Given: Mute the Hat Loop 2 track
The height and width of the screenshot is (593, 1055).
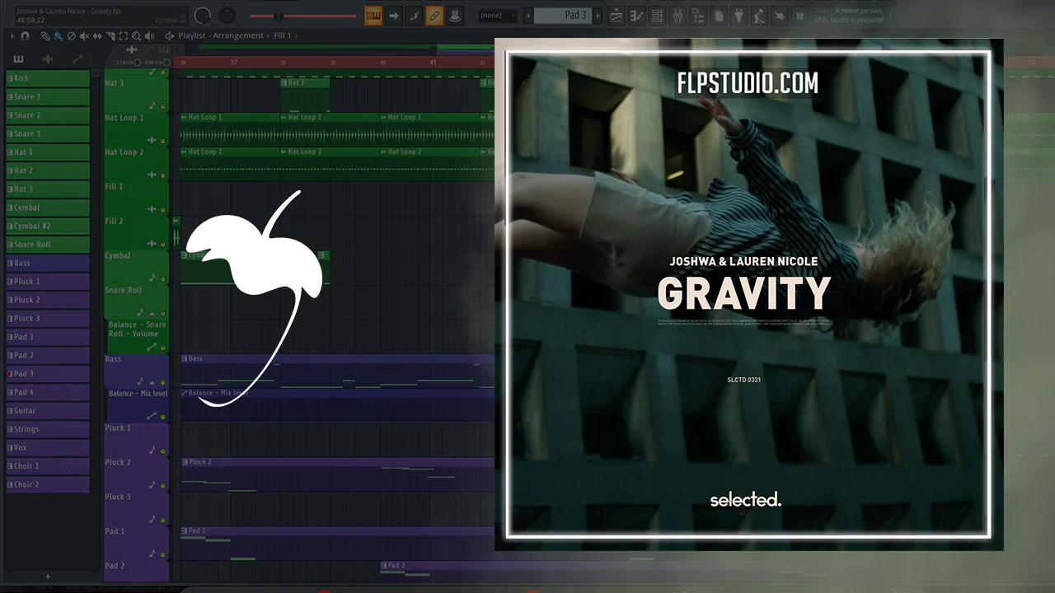Looking at the screenshot, I should [163, 175].
